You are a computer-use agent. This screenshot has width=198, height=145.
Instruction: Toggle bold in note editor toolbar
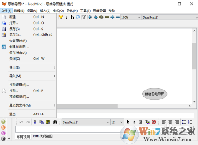point(128,122)
